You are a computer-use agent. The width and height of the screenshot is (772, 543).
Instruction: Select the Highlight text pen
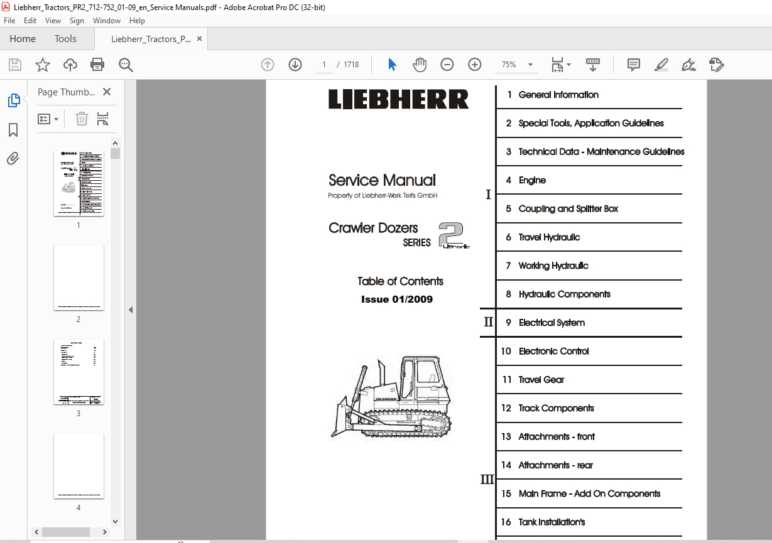(x=661, y=65)
